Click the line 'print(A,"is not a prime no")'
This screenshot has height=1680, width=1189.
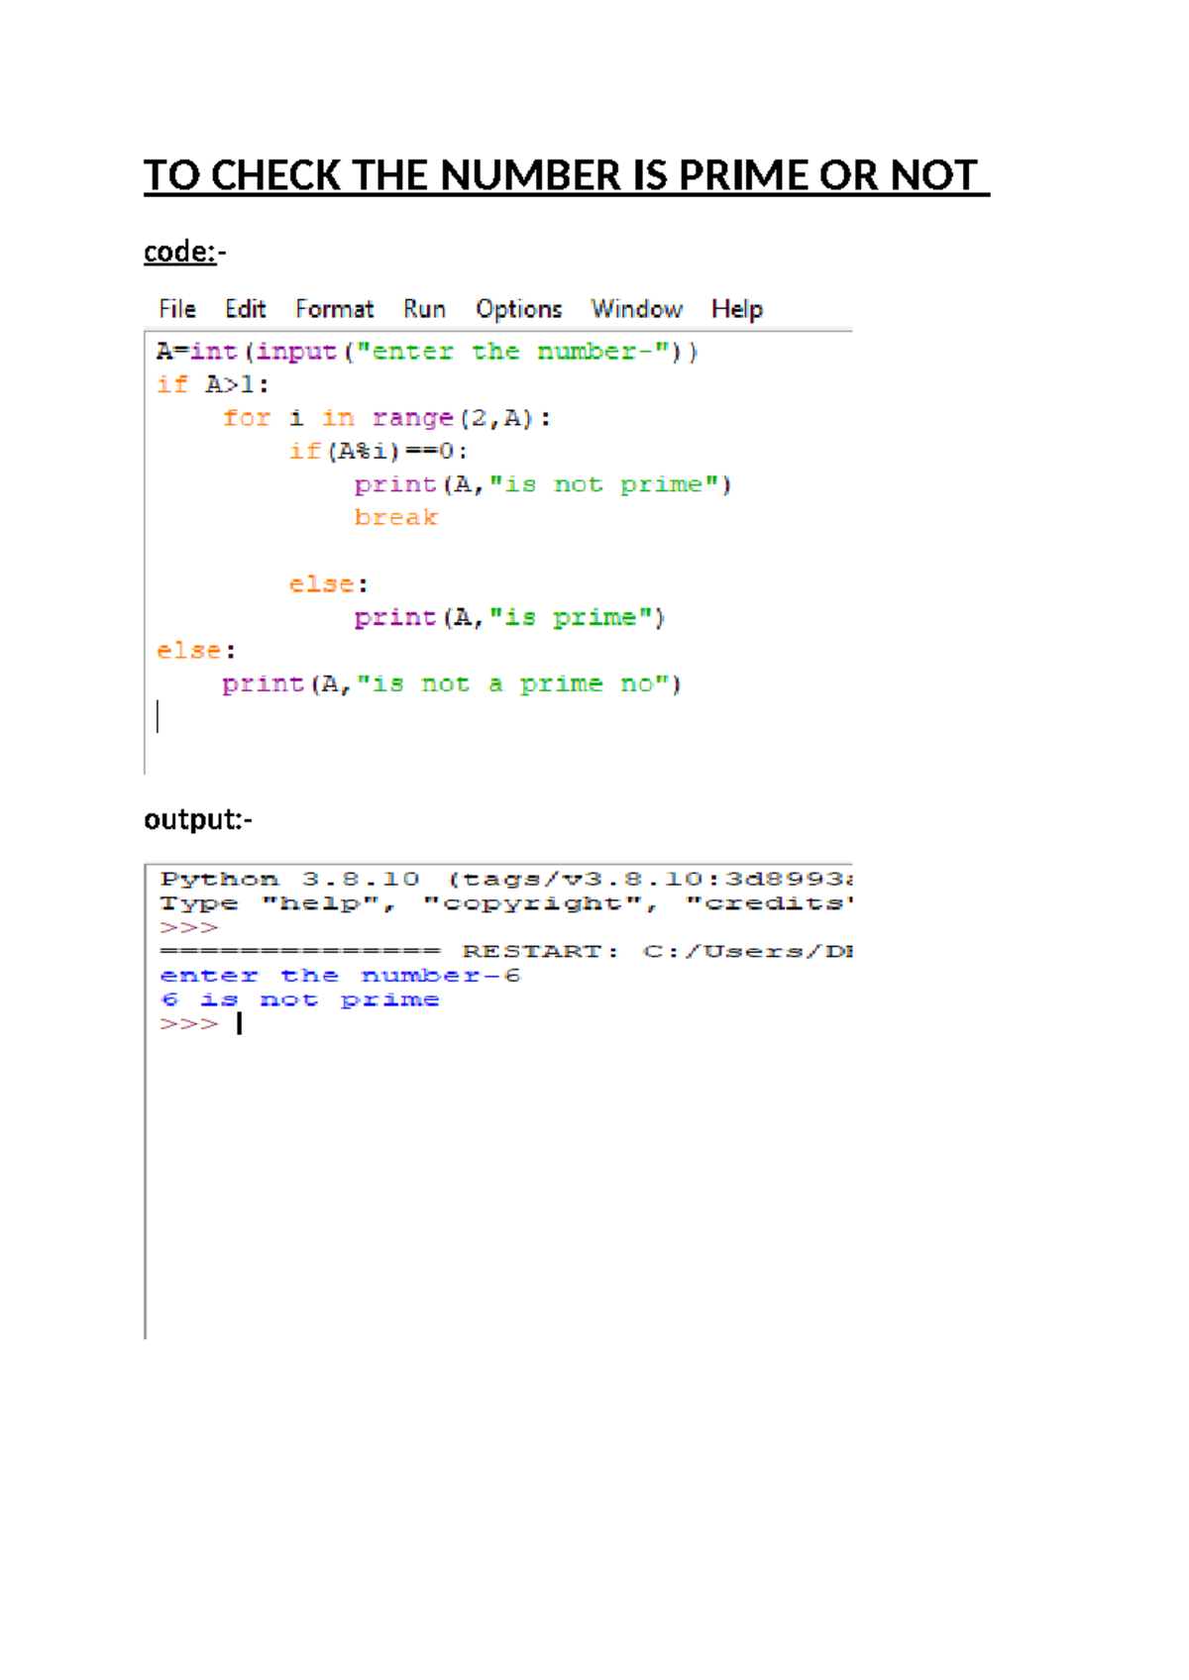(x=452, y=683)
